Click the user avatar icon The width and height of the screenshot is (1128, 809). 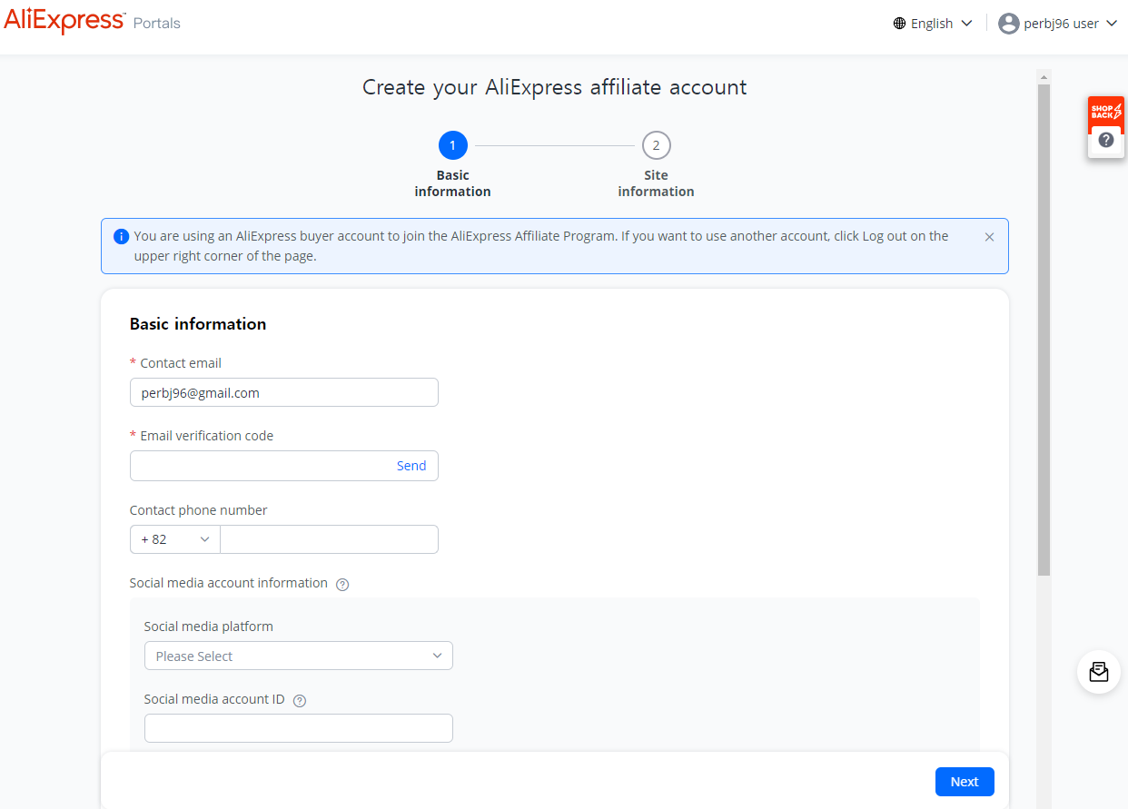(1008, 24)
